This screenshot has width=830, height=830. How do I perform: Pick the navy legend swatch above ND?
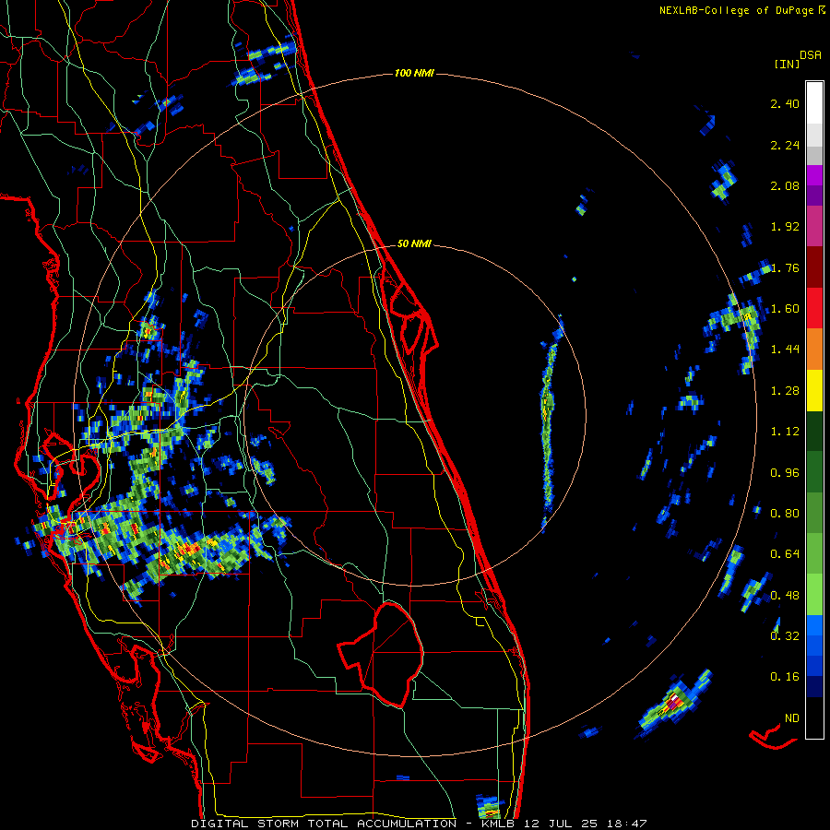pyautogui.click(x=814, y=687)
